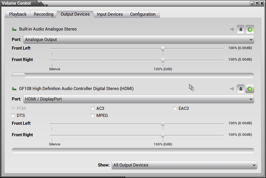The image size is (266, 178).
Task: Mute the GF108 HDMI audio output
Action: point(232,89)
